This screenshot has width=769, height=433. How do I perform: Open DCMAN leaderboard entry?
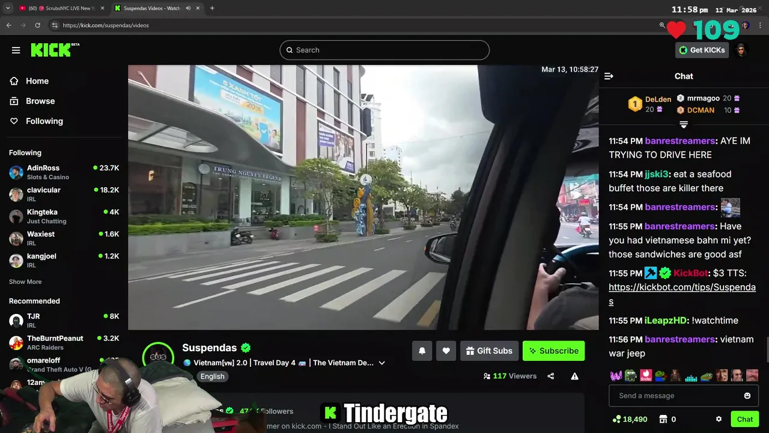tap(708, 110)
